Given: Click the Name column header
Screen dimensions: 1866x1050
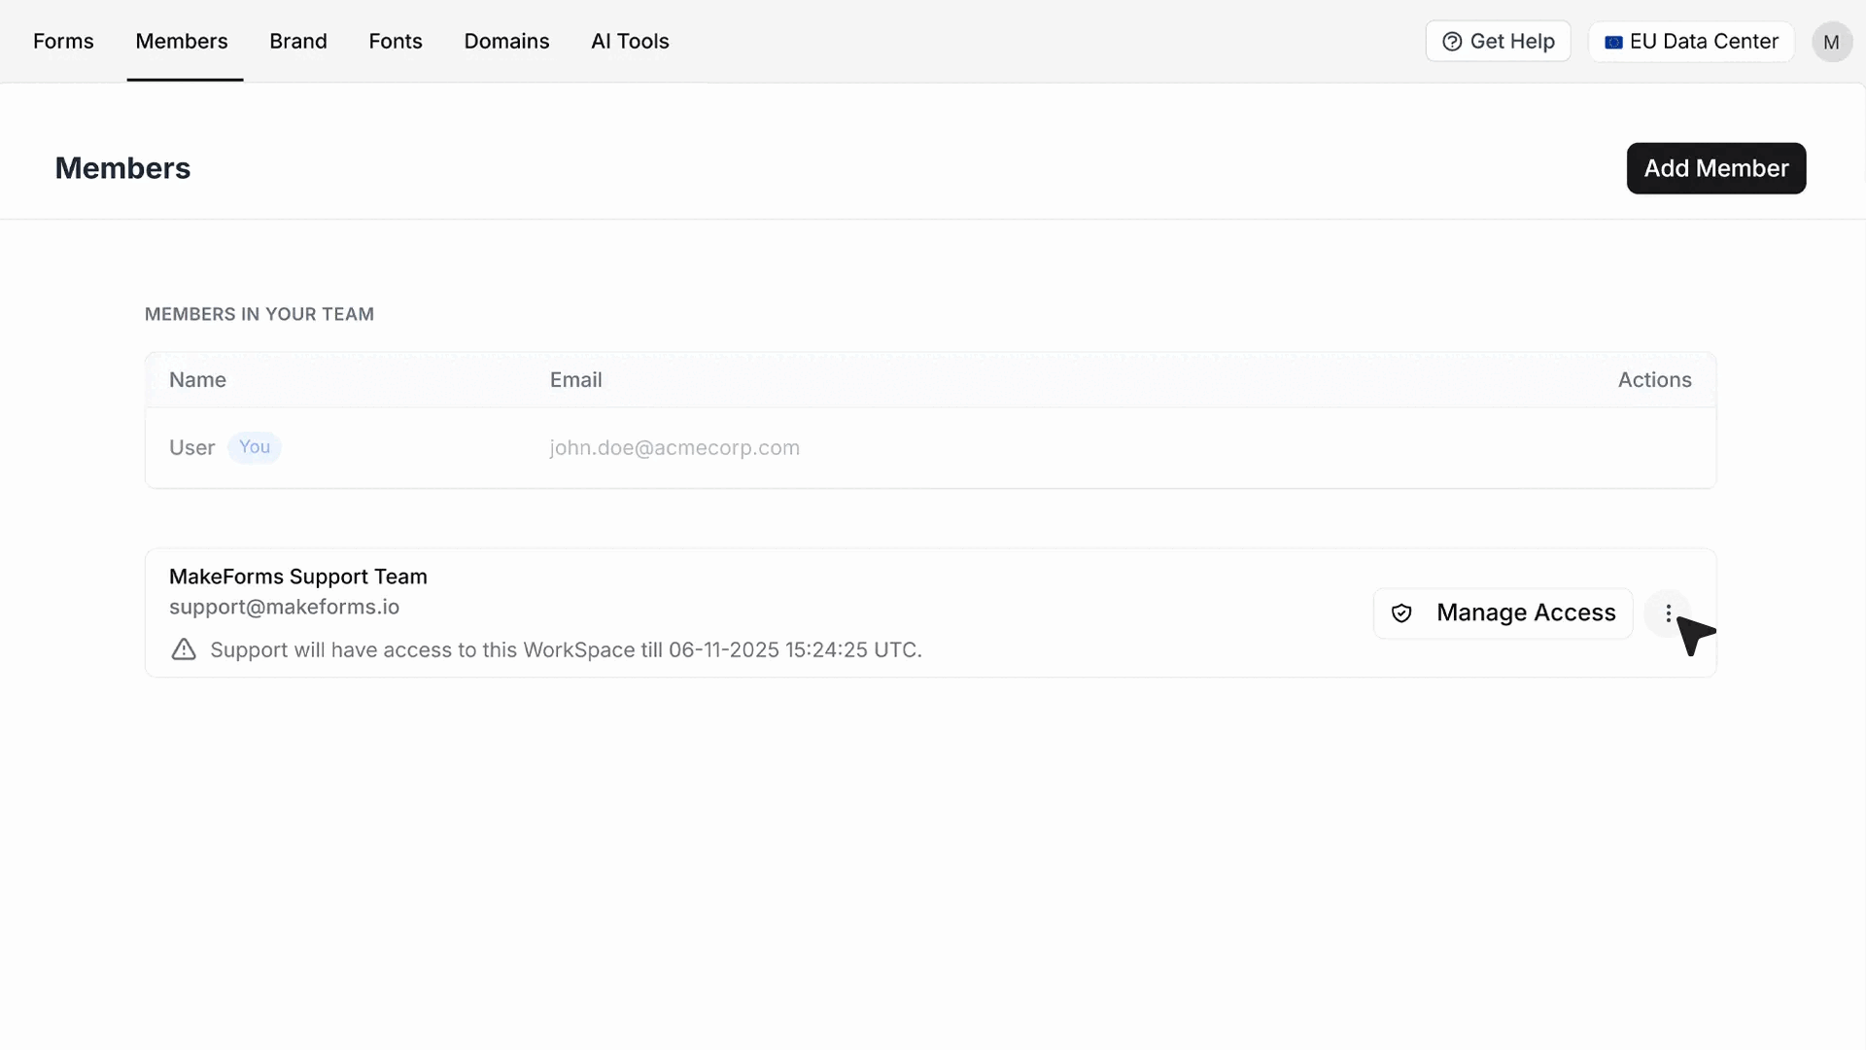Looking at the screenshot, I should point(197,380).
